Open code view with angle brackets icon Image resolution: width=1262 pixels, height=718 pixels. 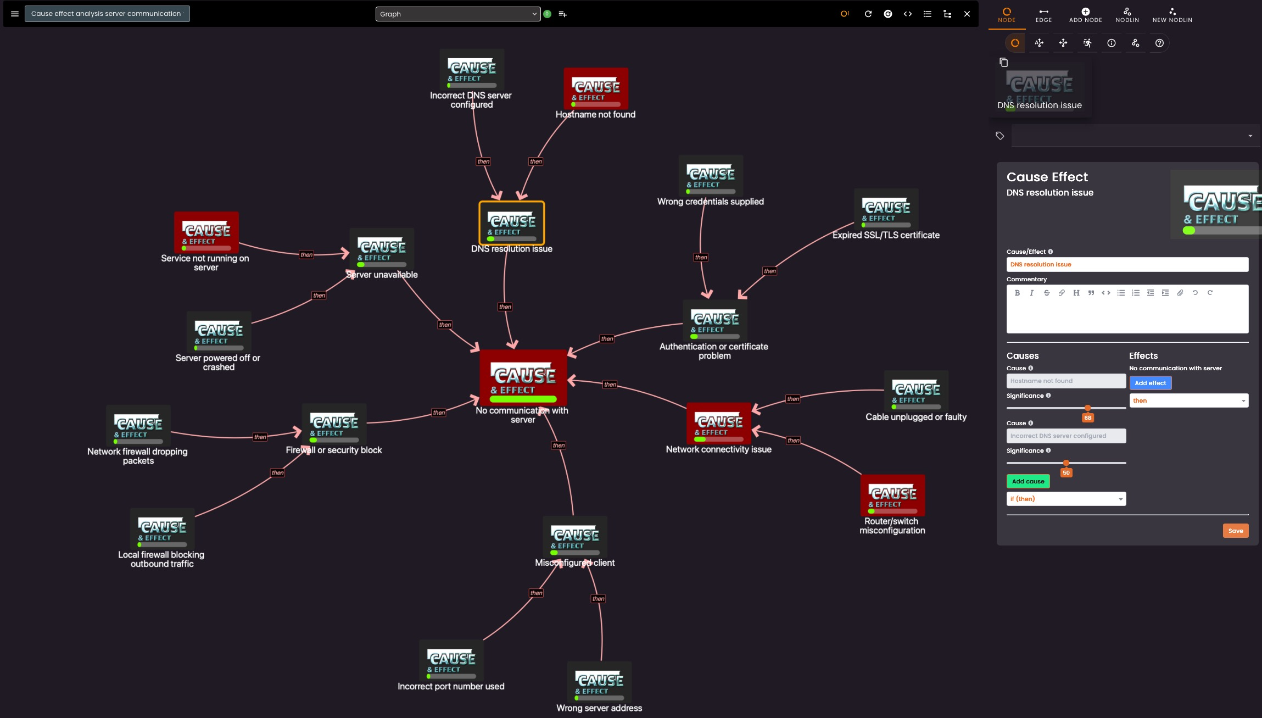[x=908, y=14]
